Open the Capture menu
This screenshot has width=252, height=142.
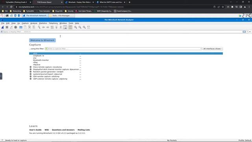point(25,23)
